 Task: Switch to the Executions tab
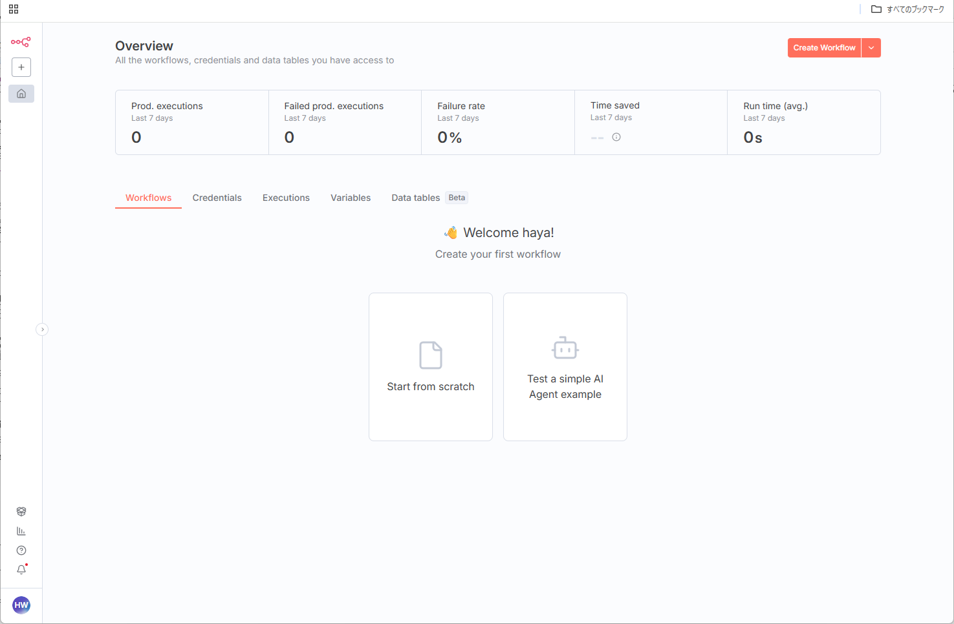[x=286, y=198]
